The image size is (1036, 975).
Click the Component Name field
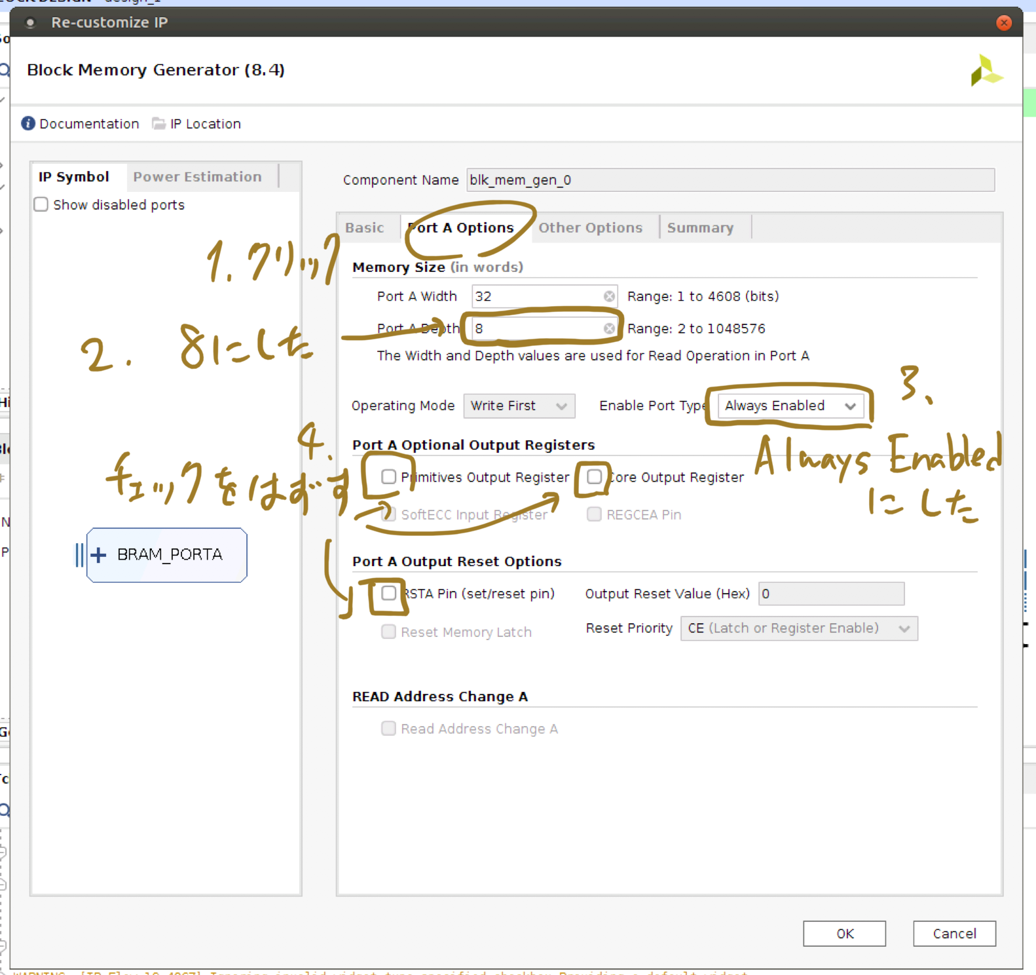(x=731, y=180)
